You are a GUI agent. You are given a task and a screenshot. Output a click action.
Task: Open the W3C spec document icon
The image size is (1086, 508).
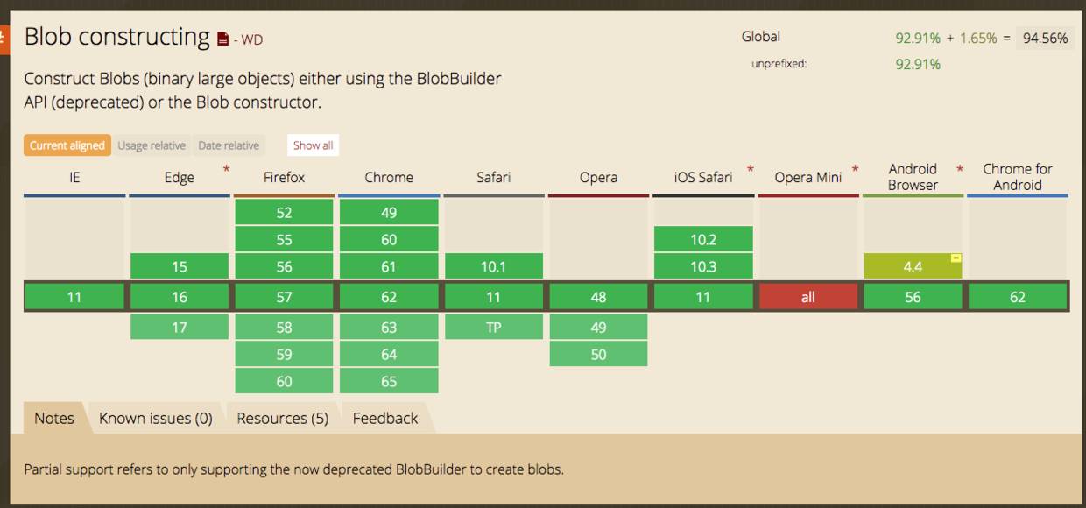tap(223, 39)
